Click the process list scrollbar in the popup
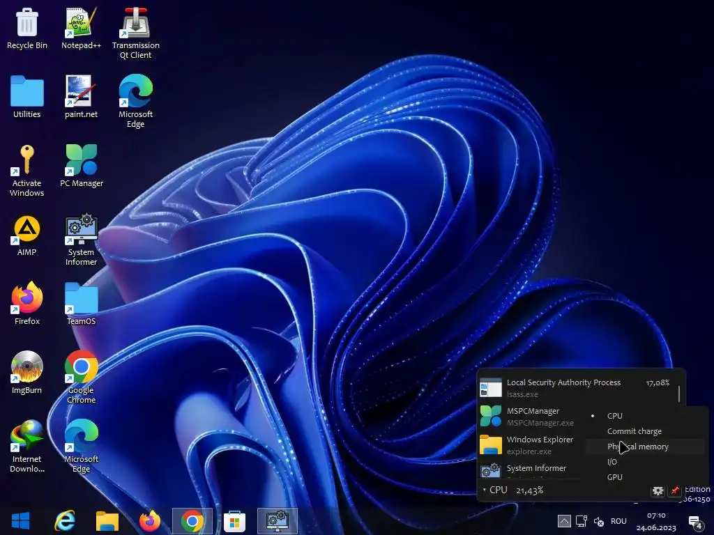This screenshot has height=535, width=714. pyautogui.click(x=679, y=394)
